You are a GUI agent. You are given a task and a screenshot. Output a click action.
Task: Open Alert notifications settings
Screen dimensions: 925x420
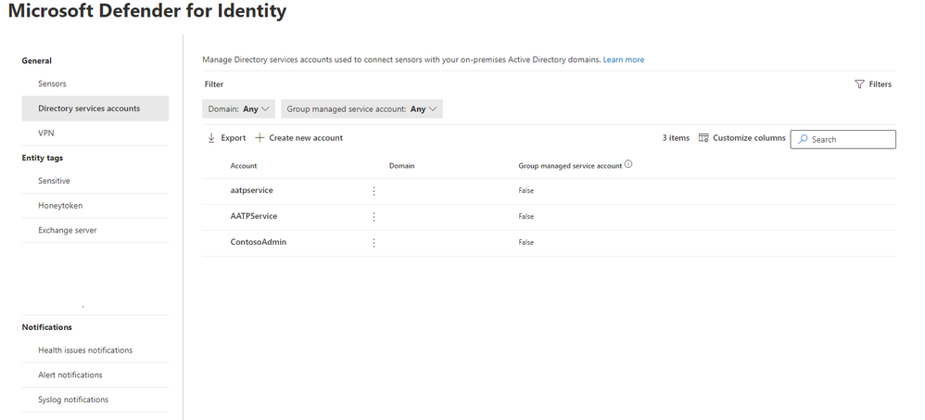70,375
